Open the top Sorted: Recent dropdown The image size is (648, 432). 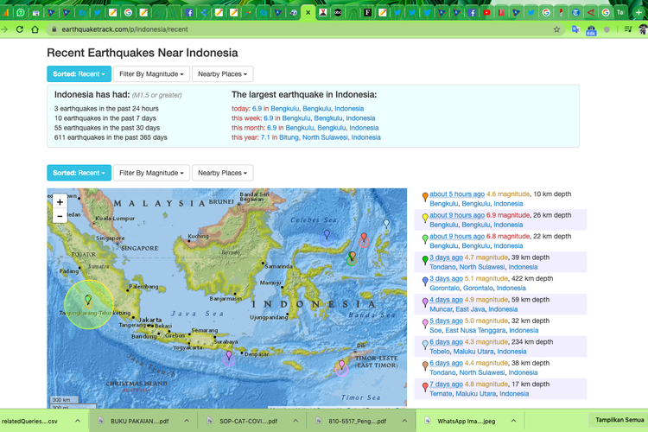(79, 74)
